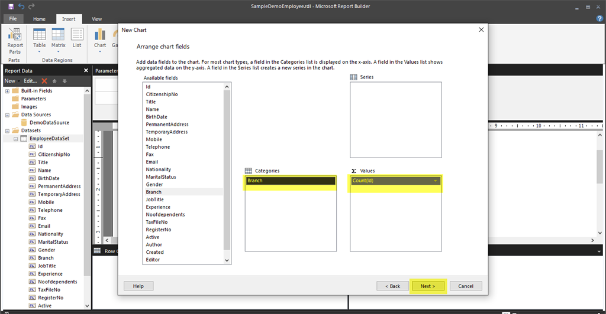The width and height of the screenshot is (606, 314).
Task: Click Edit... in Report Data toolbar
Action: tap(30, 81)
